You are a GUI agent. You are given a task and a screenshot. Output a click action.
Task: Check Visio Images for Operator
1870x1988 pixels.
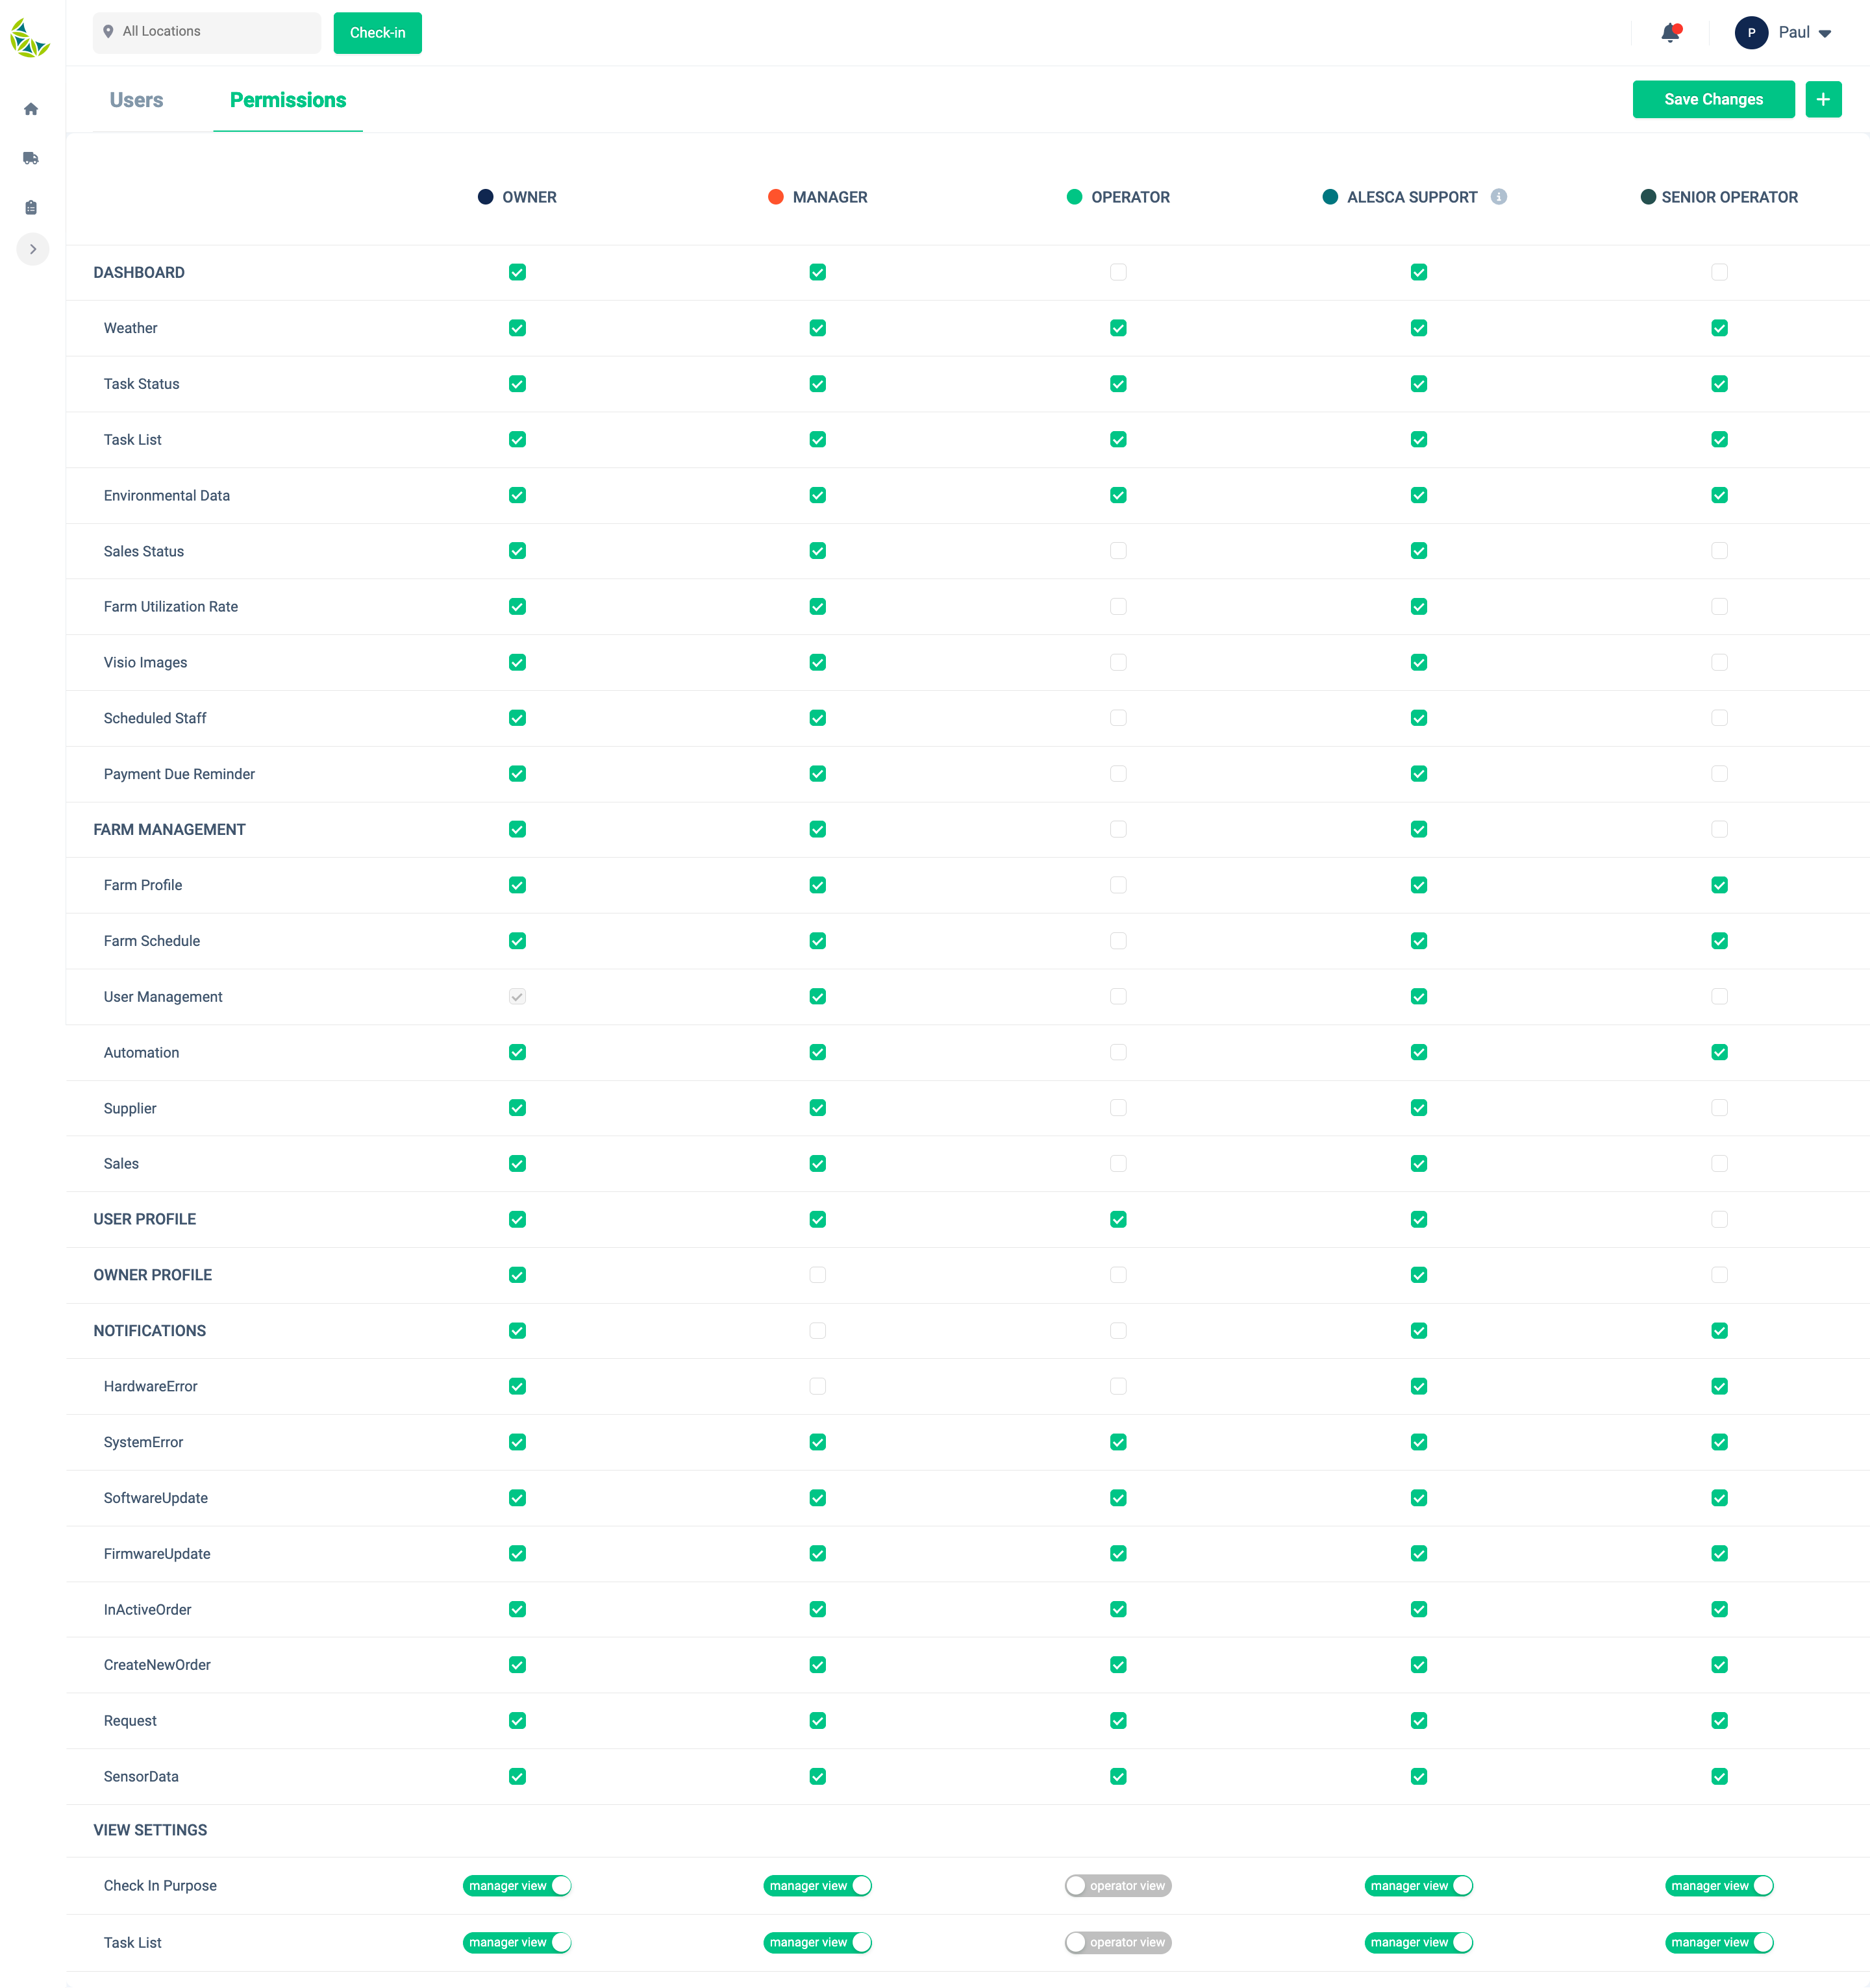(1118, 662)
